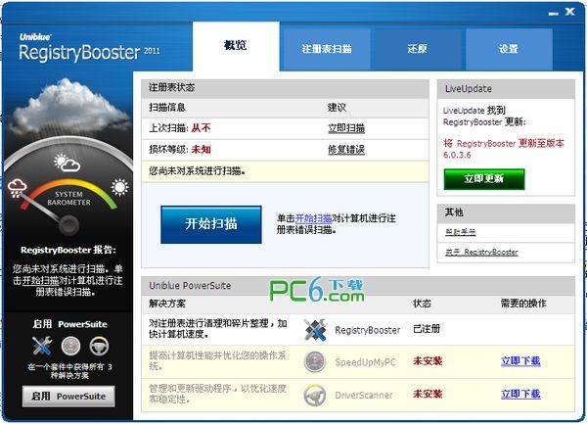Viewport: 587px width, 424px height.
Task: Open the 设置 tab
Action: coord(509,49)
